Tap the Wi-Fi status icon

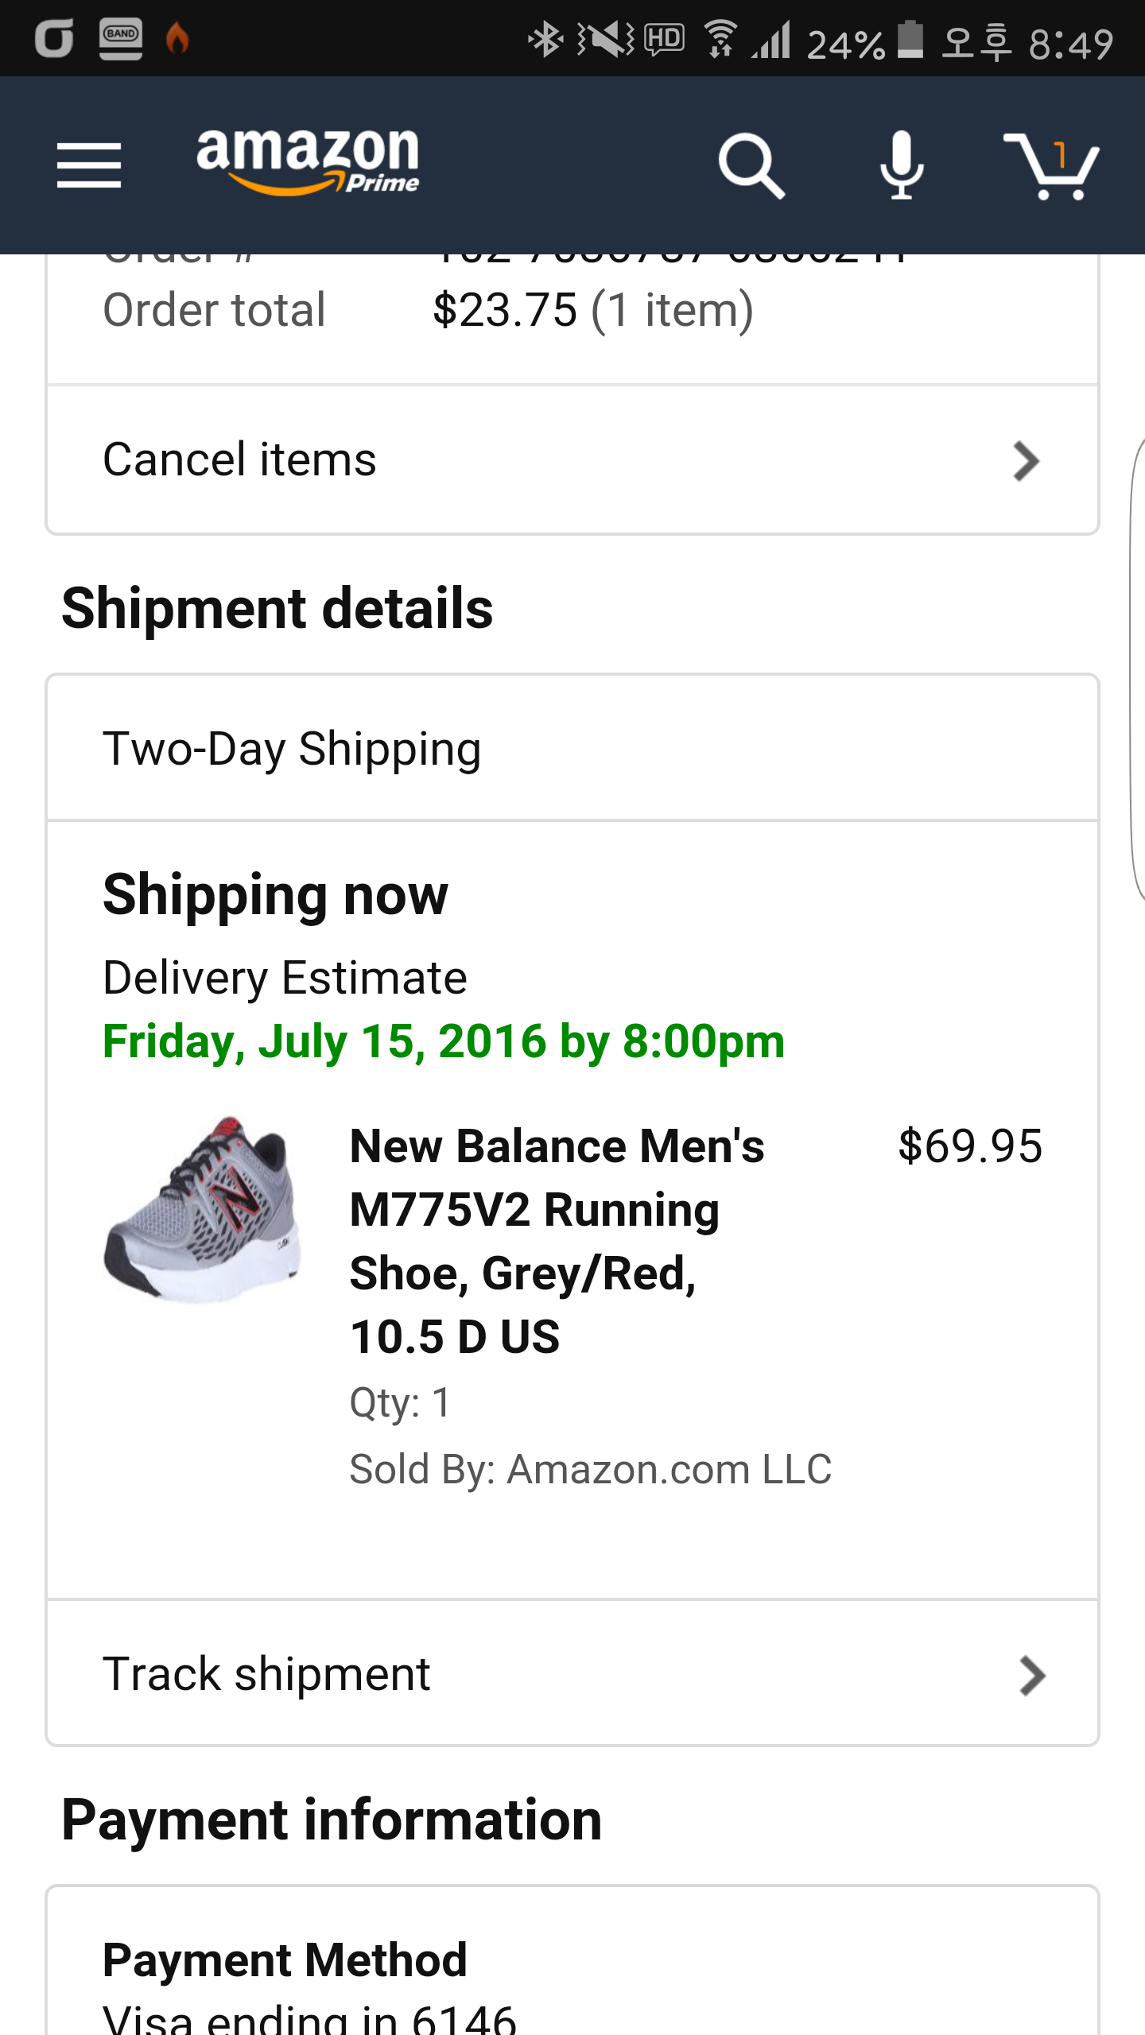pyautogui.click(x=721, y=40)
